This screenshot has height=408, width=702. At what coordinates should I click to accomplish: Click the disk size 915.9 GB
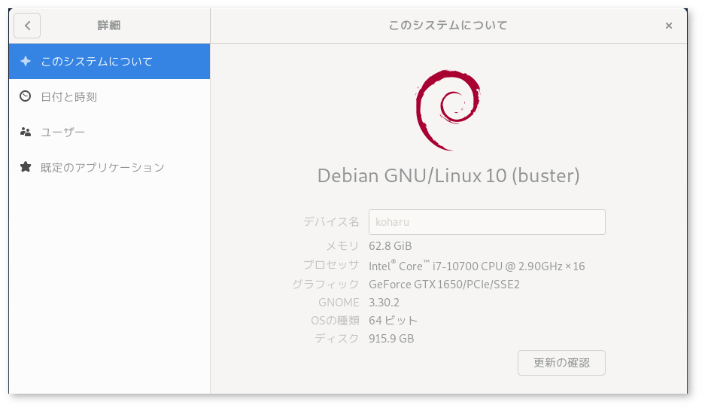pyautogui.click(x=391, y=339)
